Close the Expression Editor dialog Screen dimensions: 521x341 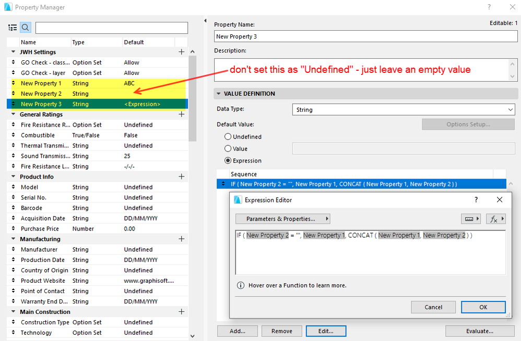[x=500, y=199]
